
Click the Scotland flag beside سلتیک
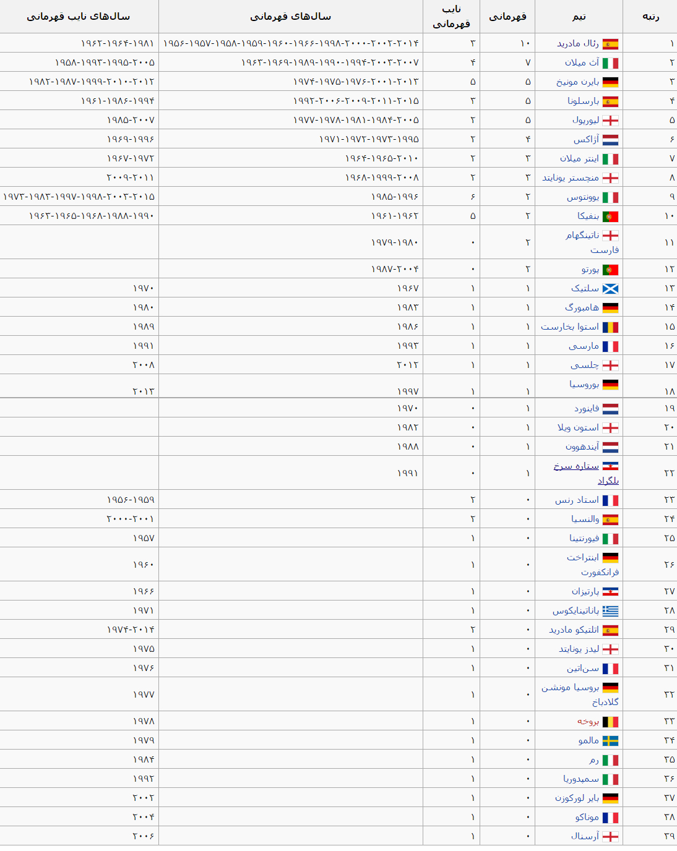click(x=610, y=289)
